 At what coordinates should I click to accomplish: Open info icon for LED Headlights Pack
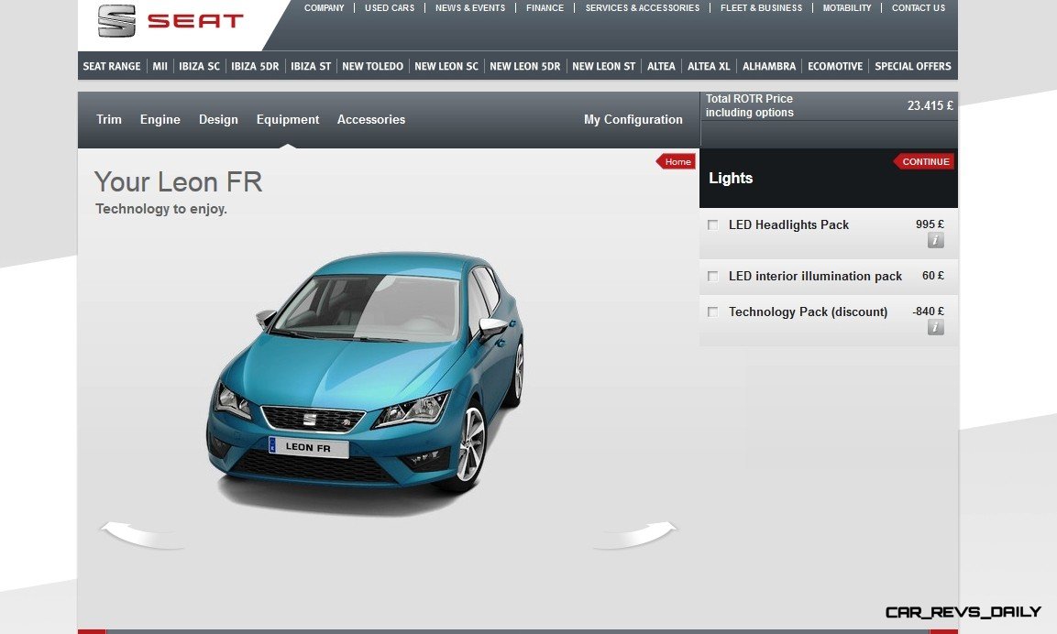(935, 240)
